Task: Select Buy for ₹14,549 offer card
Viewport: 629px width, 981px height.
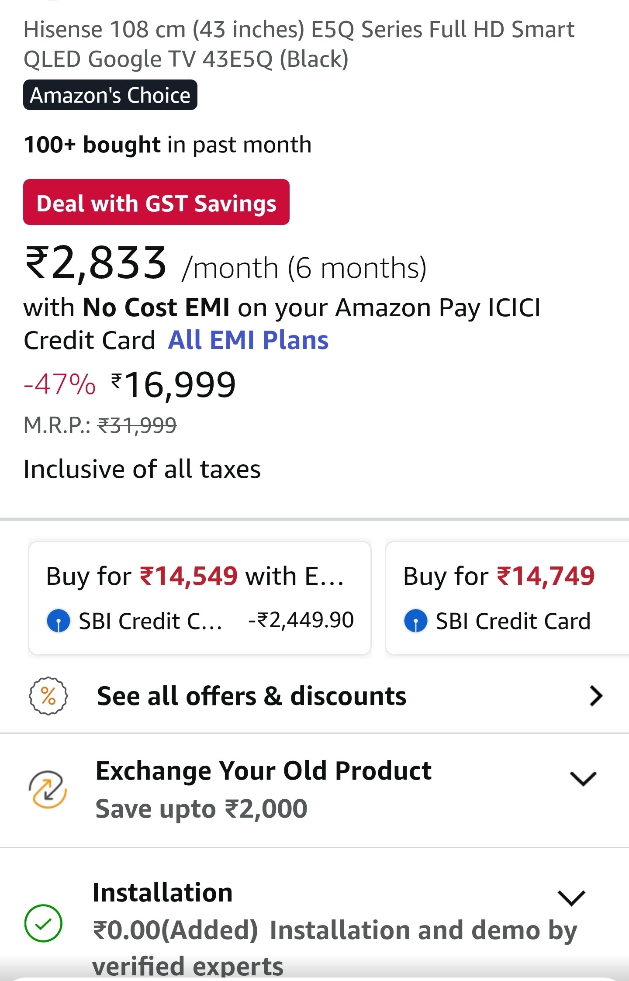Action: pyautogui.click(x=200, y=598)
